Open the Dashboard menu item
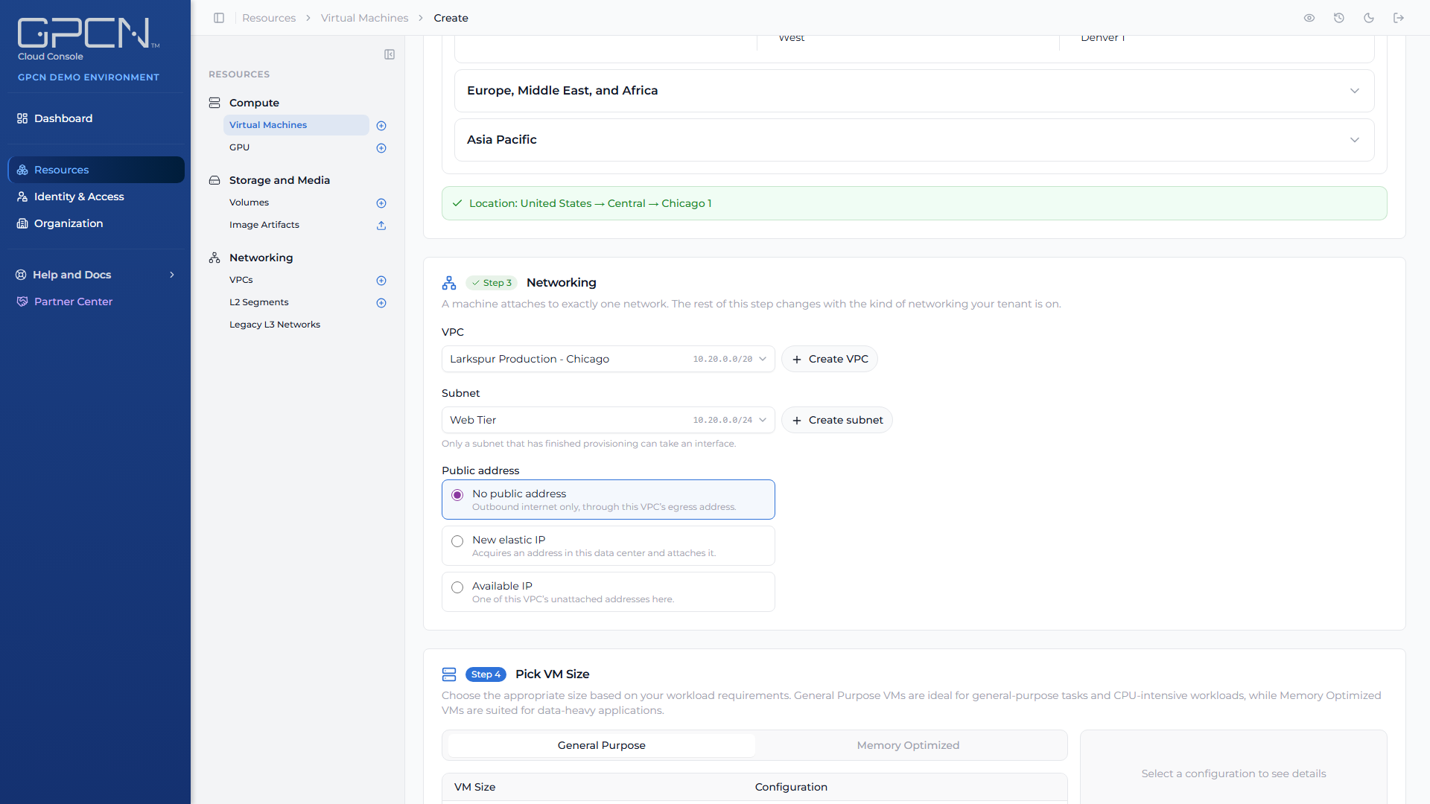The image size is (1430, 804). pos(95,118)
